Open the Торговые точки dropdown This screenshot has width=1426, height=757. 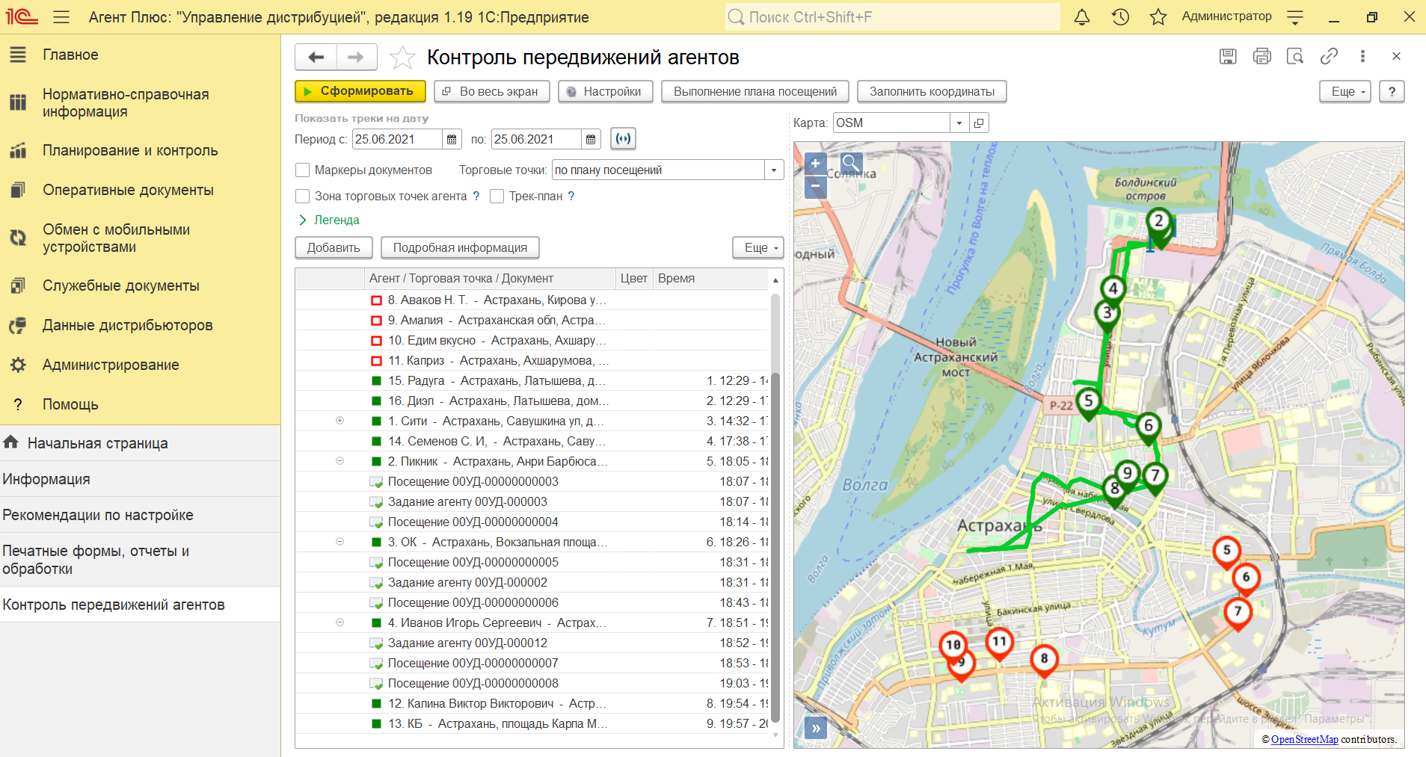click(774, 170)
